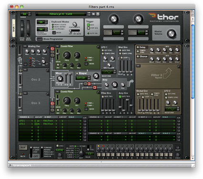Select the Polyphonic keyboard mode
The height and width of the screenshot is (179, 203).
click(53, 29)
